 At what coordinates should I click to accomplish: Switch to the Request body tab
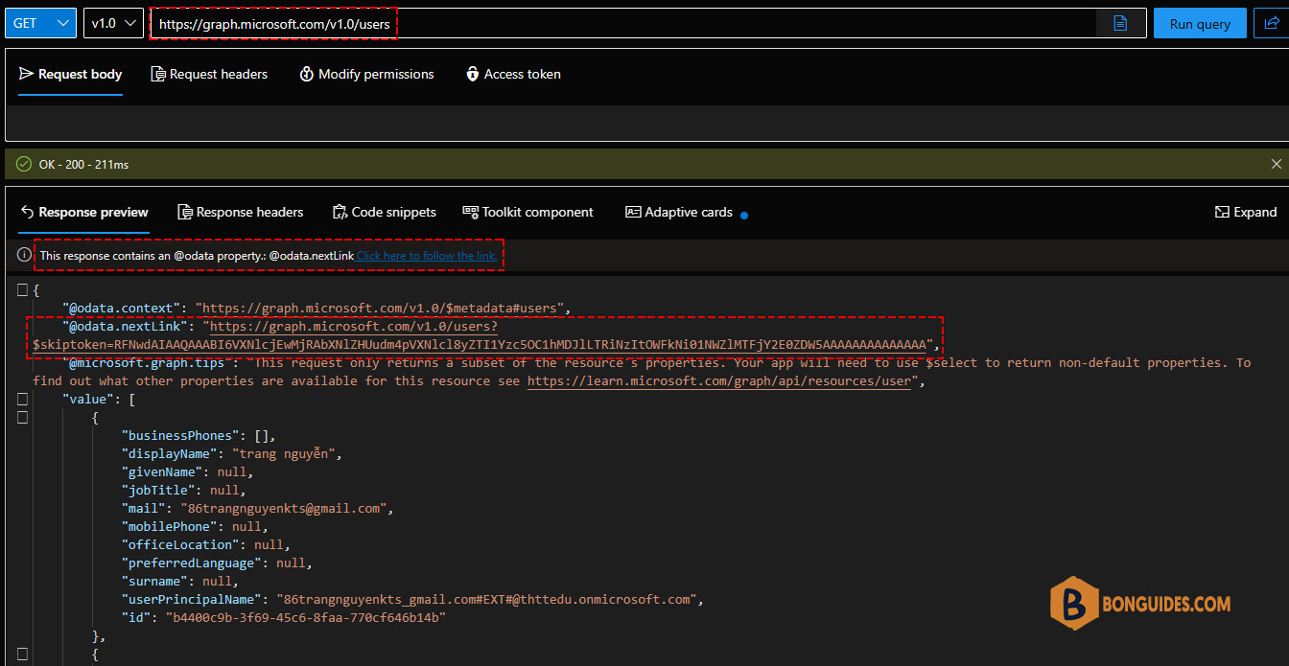[x=70, y=74]
